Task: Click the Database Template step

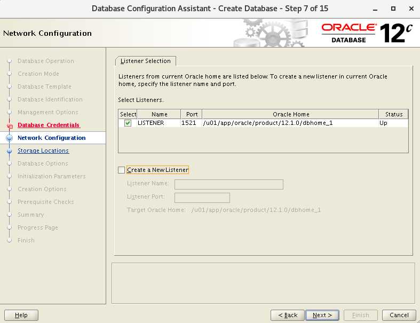Action: coord(44,86)
